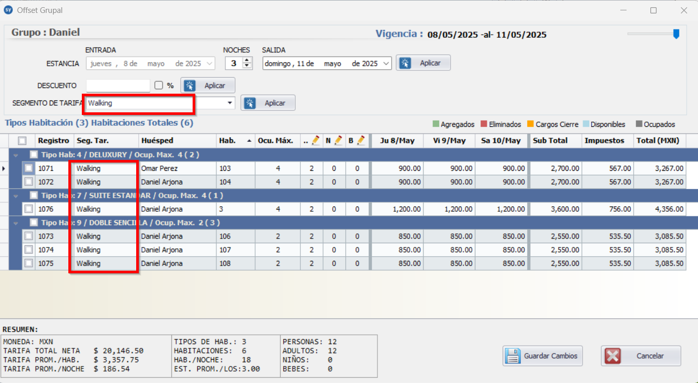Click the Hab. column sort arrow
Screen dimensions: 698x383
[250, 141]
